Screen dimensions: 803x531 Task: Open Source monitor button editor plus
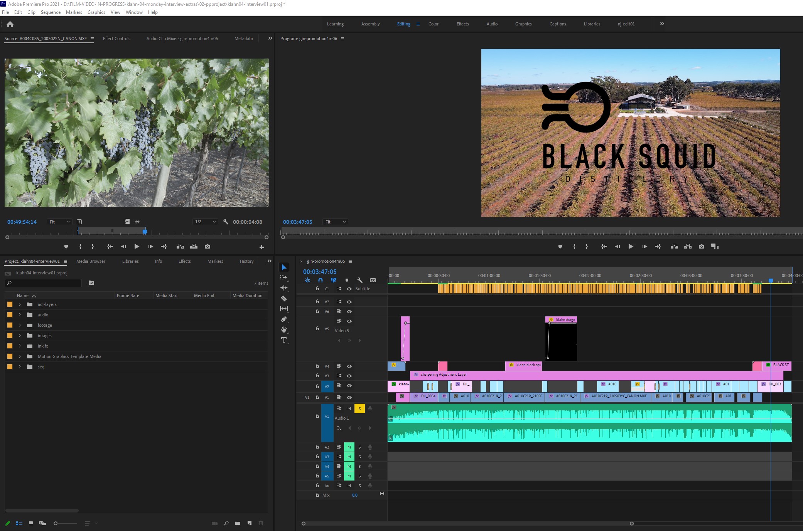click(261, 247)
